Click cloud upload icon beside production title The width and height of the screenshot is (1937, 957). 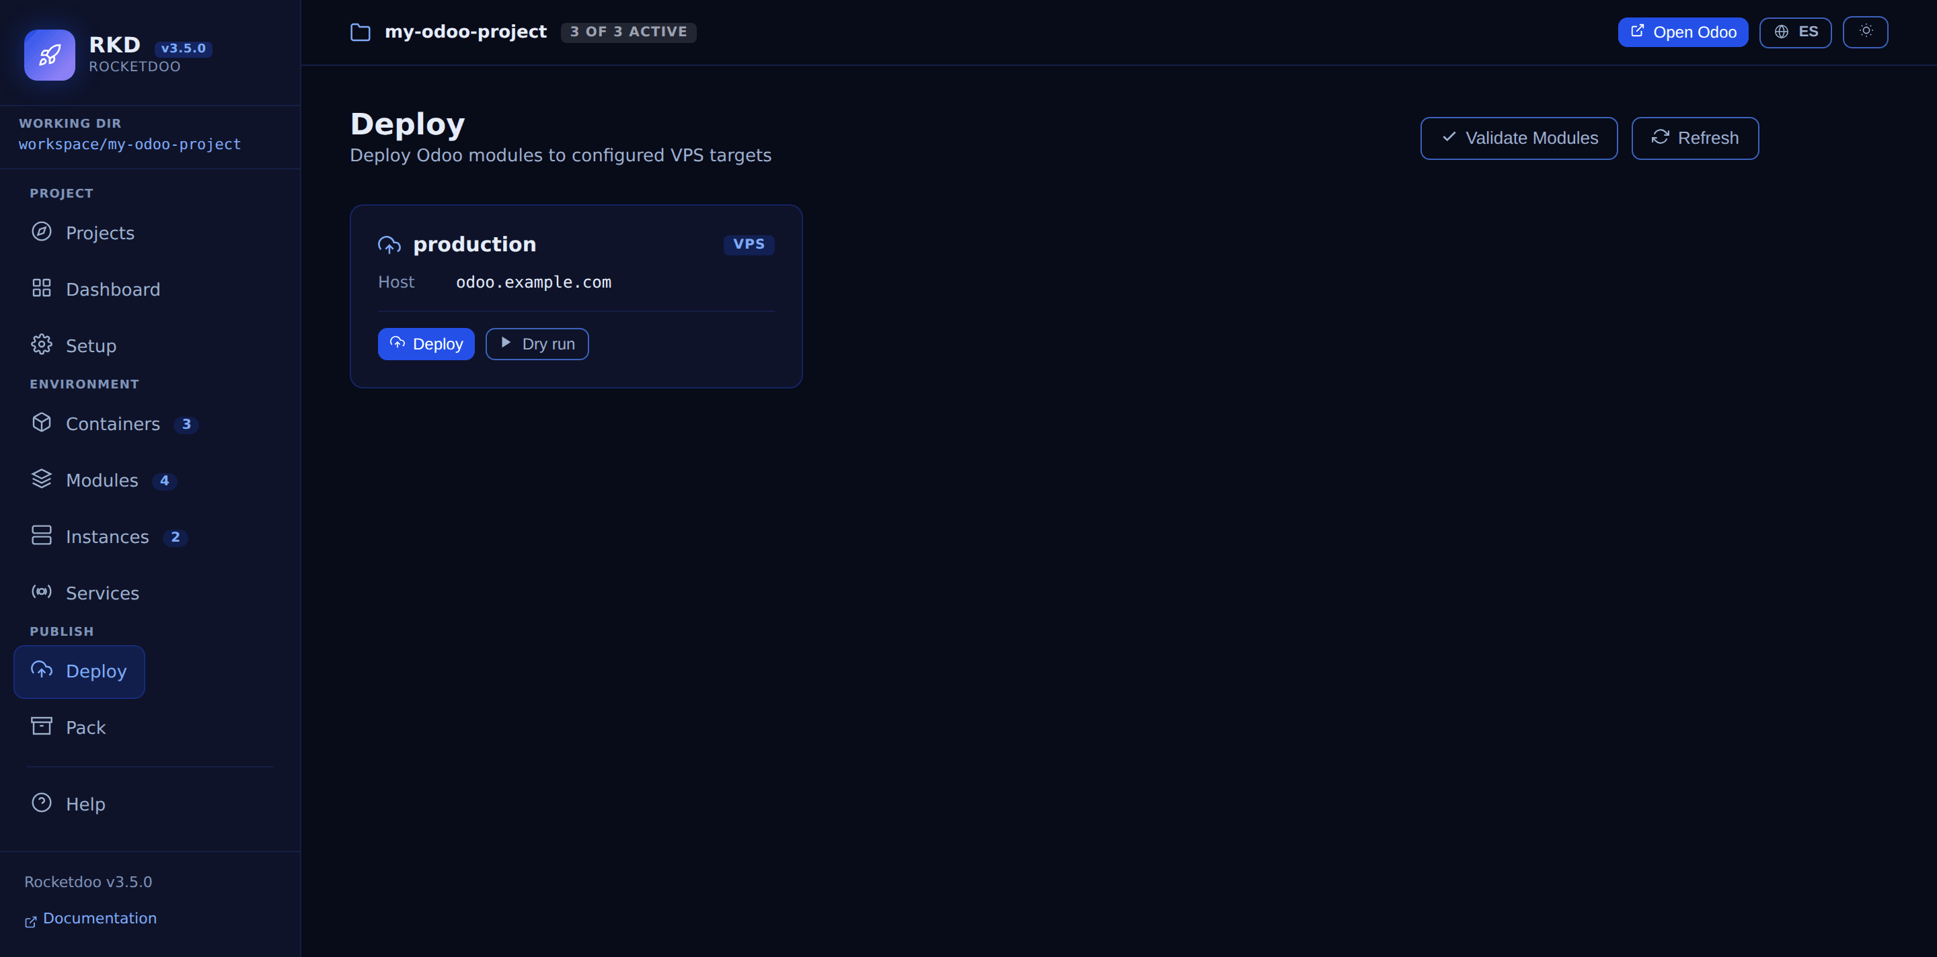point(389,245)
